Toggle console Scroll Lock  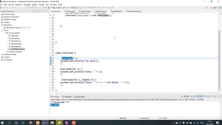pyautogui.click(x=194, y=97)
